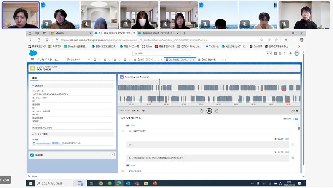Viewport: 333px width, 188px height.
Task: Go back in the browser
Action: [x=31, y=40]
